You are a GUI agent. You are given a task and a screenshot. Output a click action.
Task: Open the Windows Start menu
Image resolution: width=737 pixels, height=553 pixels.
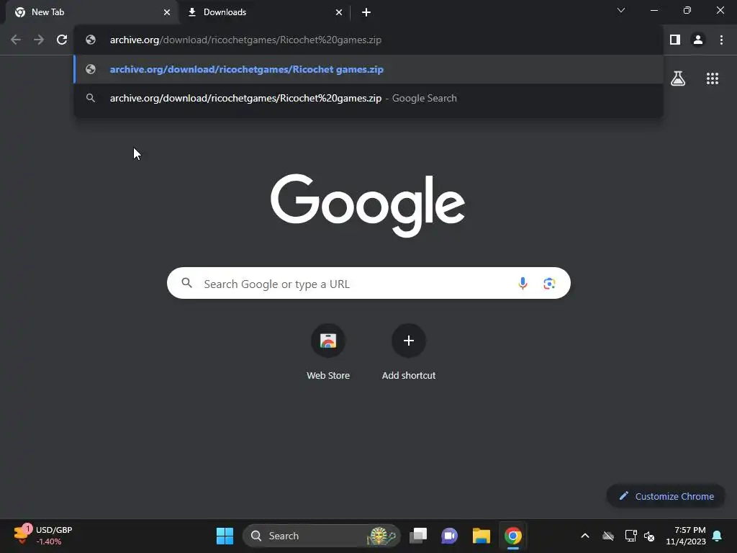tap(225, 536)
